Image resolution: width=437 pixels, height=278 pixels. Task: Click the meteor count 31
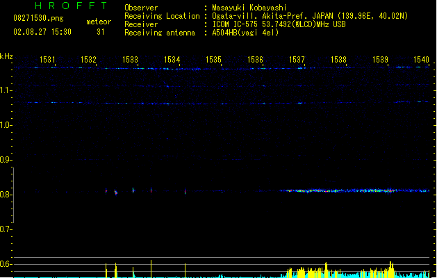coord(101,32)
